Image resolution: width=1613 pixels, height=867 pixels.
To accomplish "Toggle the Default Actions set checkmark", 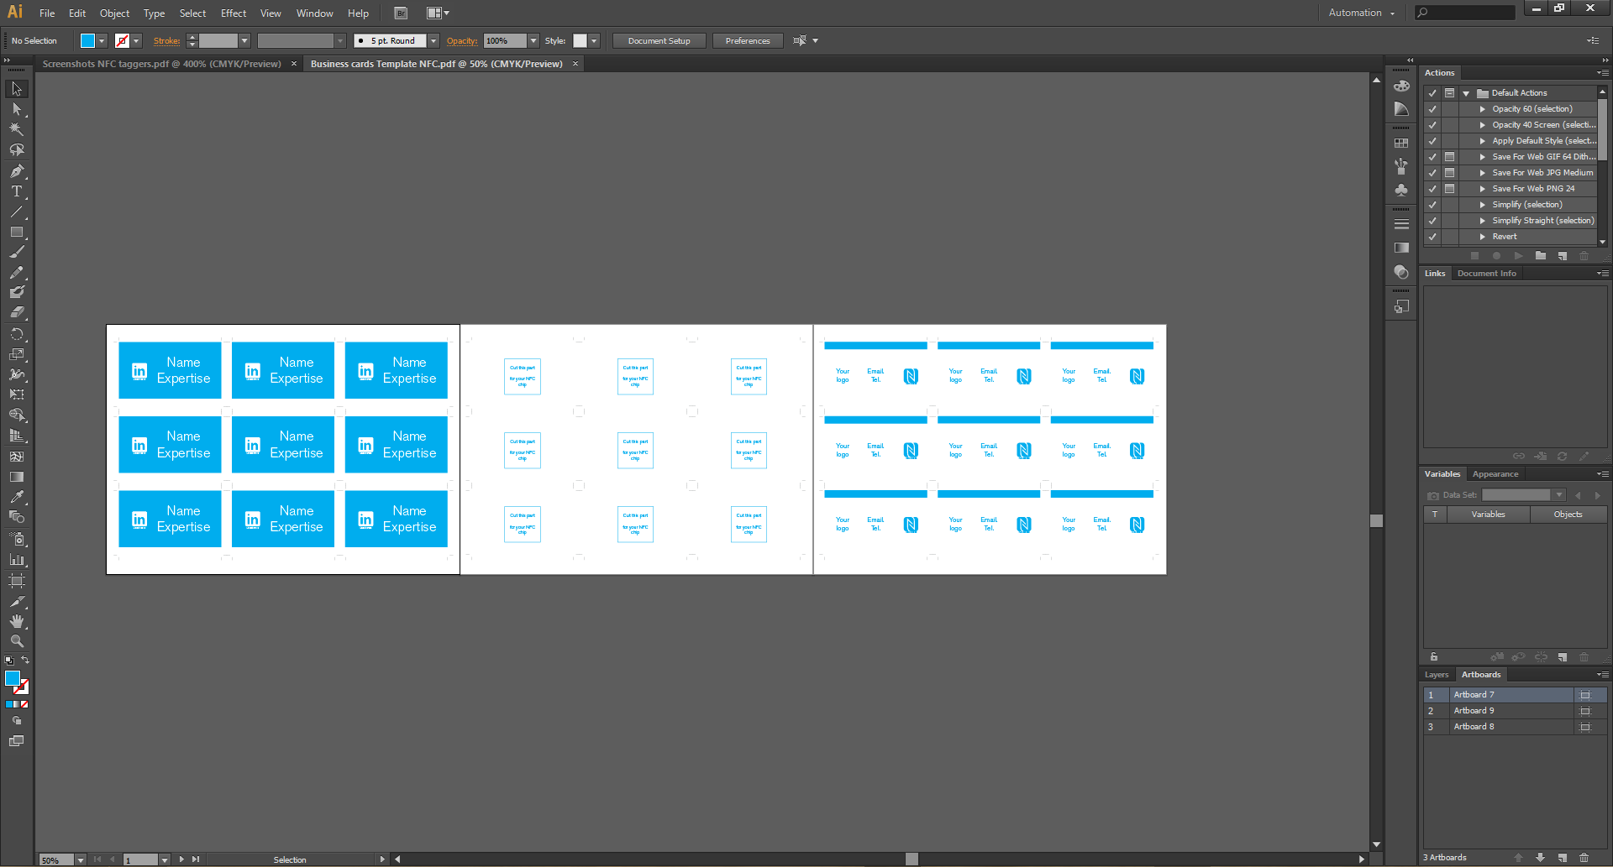I will pyautogui.click(x=1432, y=93).
